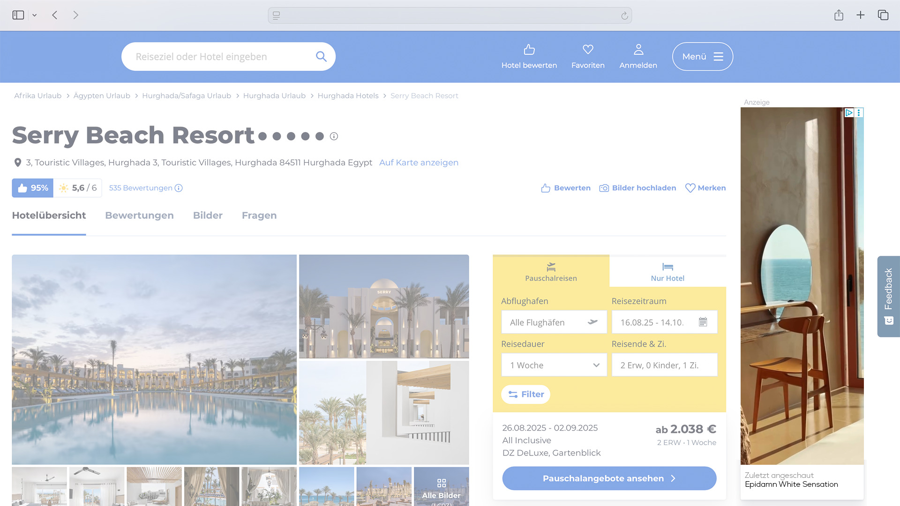The width and height of the screenshot is (900, 506).
Task: Click Hurghada/Safaga Urlaub breadcrumb
Action: (x=187, y=96)
